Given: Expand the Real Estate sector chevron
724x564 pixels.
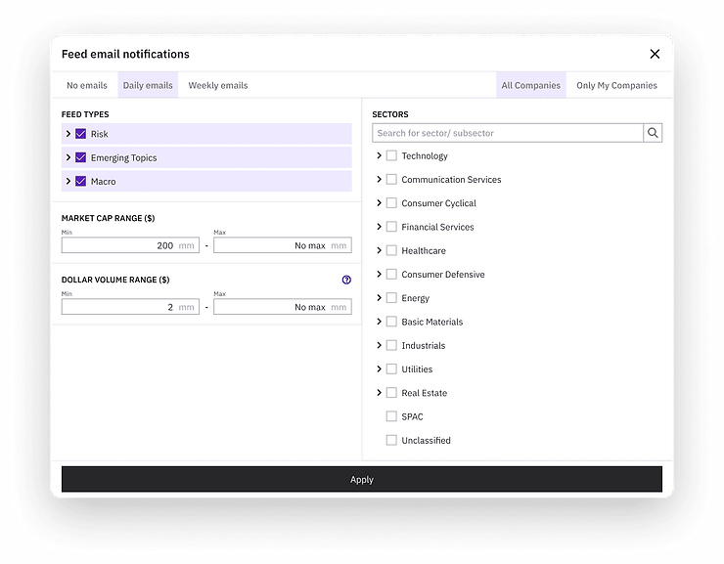Looking at the screenshot, I should [379, 393].
